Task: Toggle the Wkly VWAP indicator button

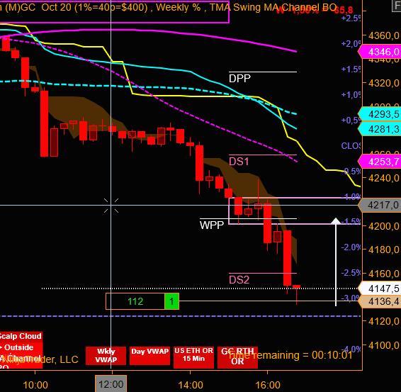Action: [x=106, y=356]
